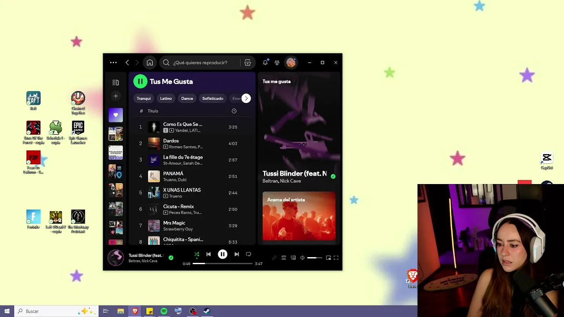This screenshot has width=564, height=317.
Task: Open Connect to a device icon
Action: 293,258
